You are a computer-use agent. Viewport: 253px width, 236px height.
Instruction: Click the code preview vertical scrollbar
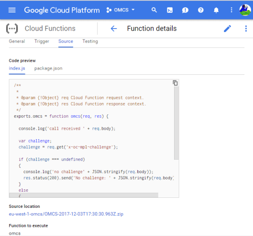[176, 123]
